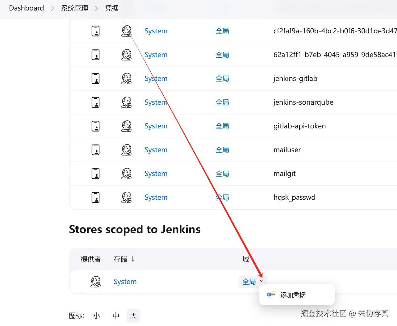Open System store in mailuser row
This screenshot has width=397, height=326.
(x=156, y=150)
